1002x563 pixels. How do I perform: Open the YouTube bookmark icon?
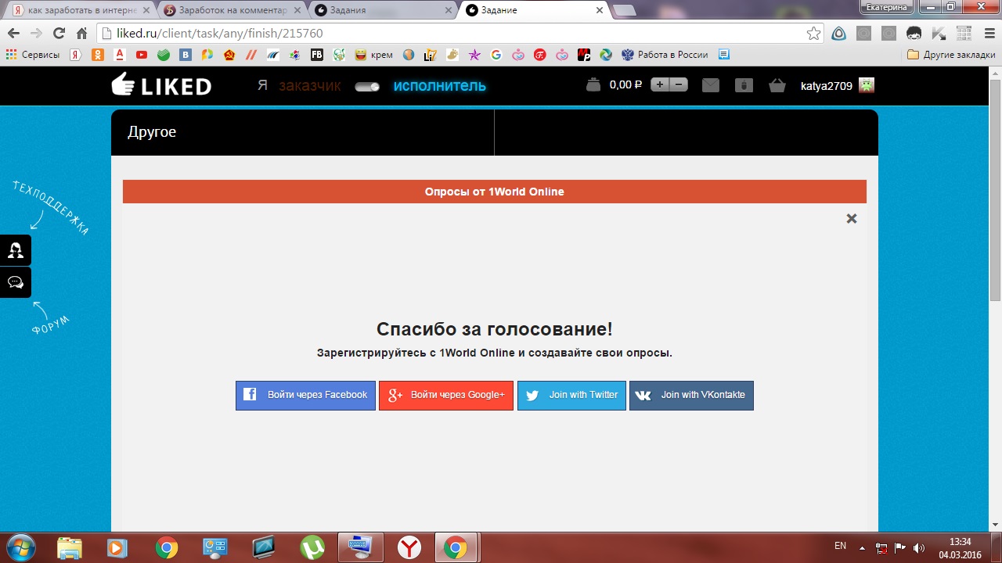(x=142, y=55)
